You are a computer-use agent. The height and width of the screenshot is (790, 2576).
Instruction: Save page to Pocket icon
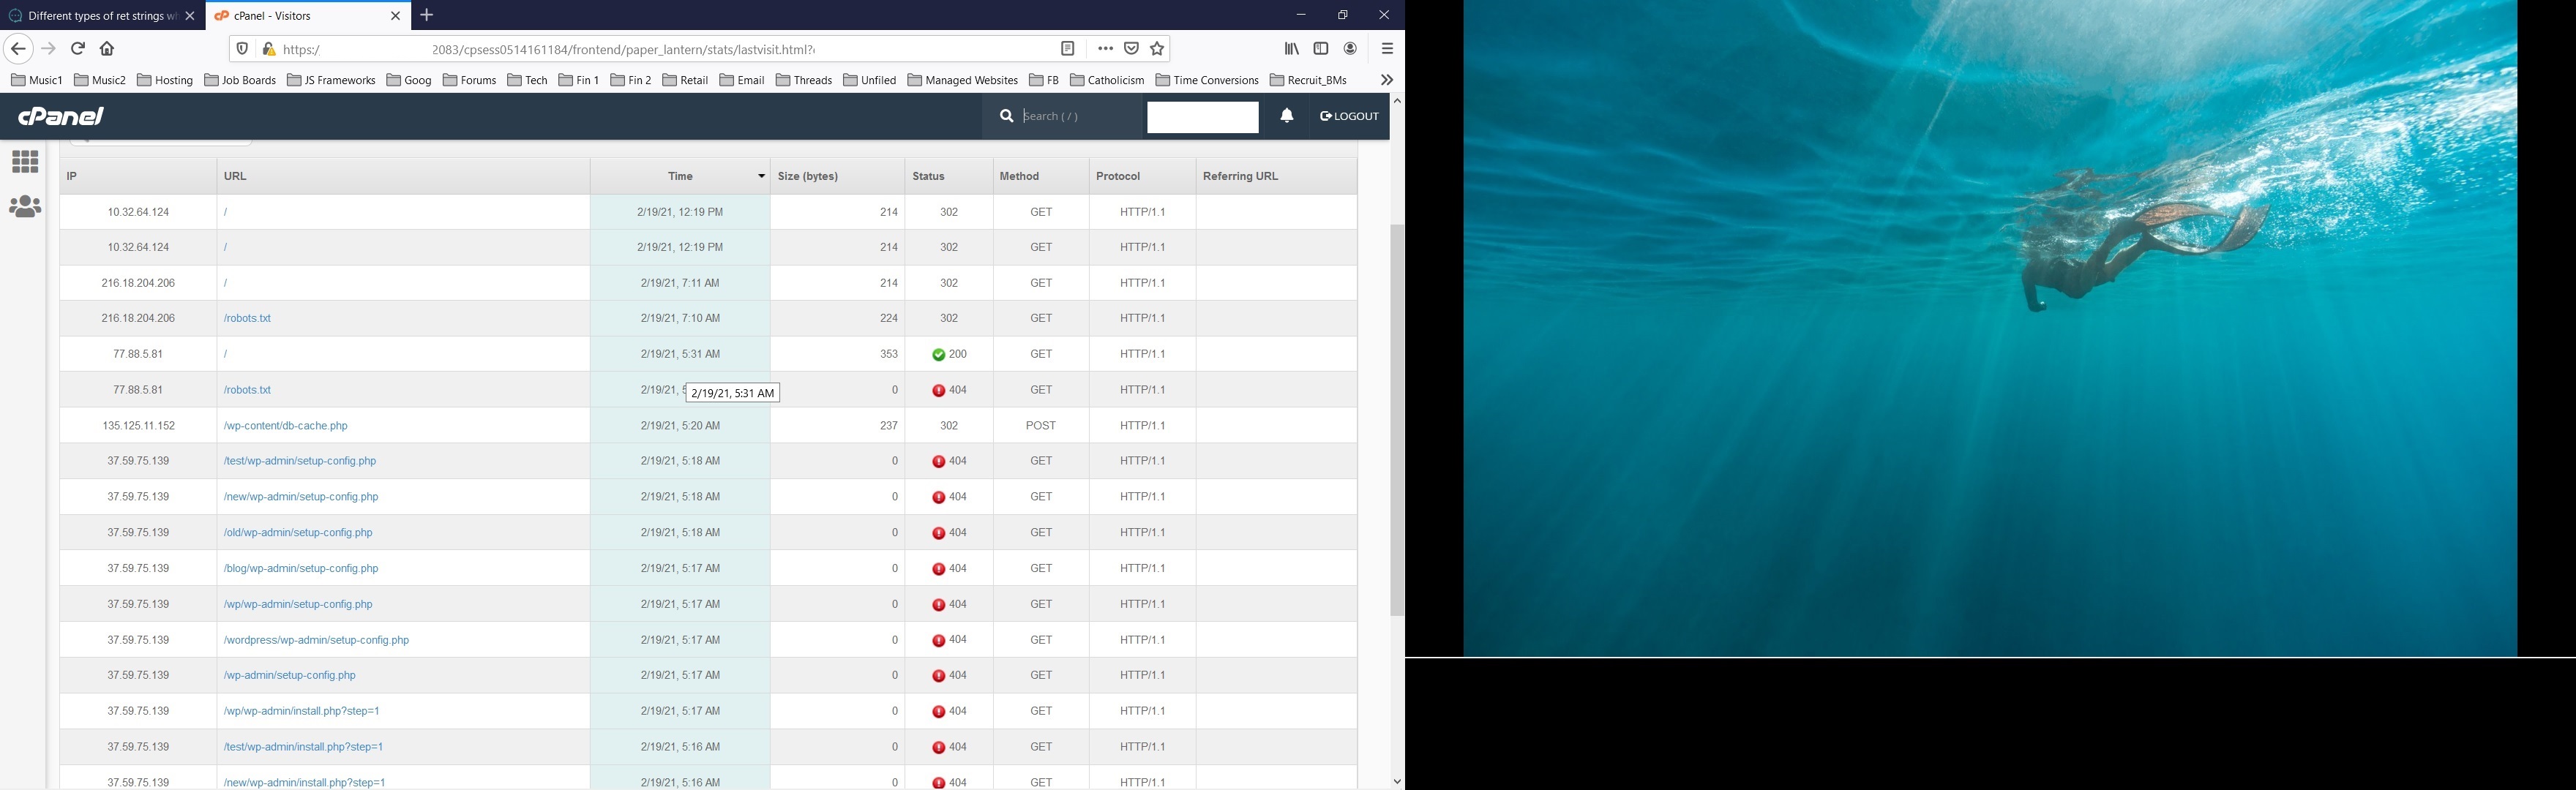pyautogui.click(x=1131, y=49)
